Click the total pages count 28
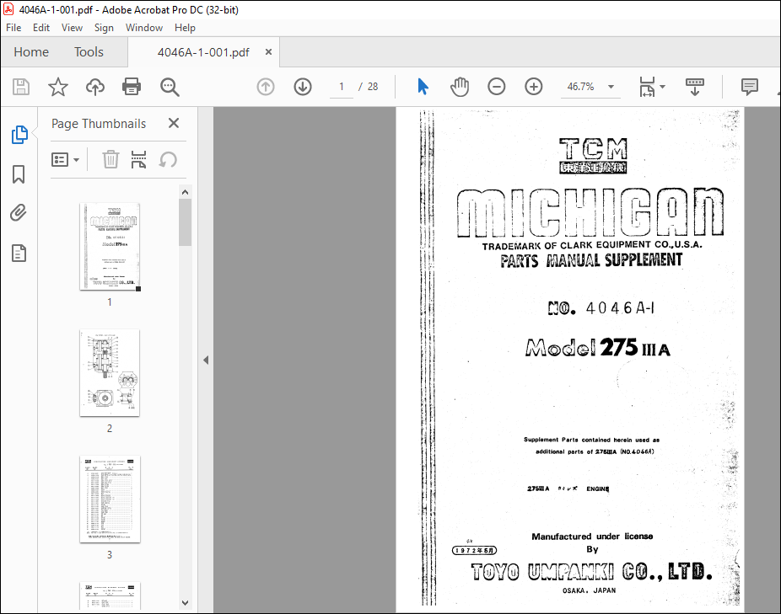This screenshot has width=781, height=614. 373,87
